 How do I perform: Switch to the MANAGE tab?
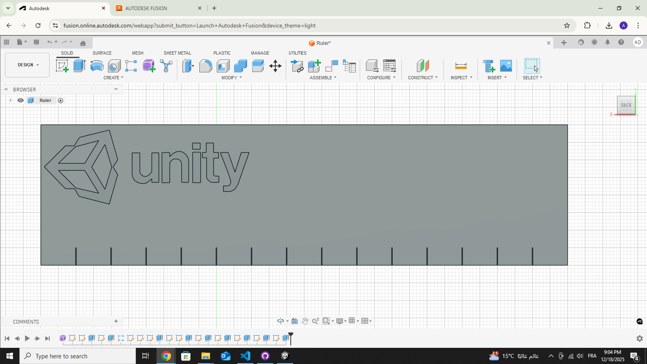coord(260,53)
